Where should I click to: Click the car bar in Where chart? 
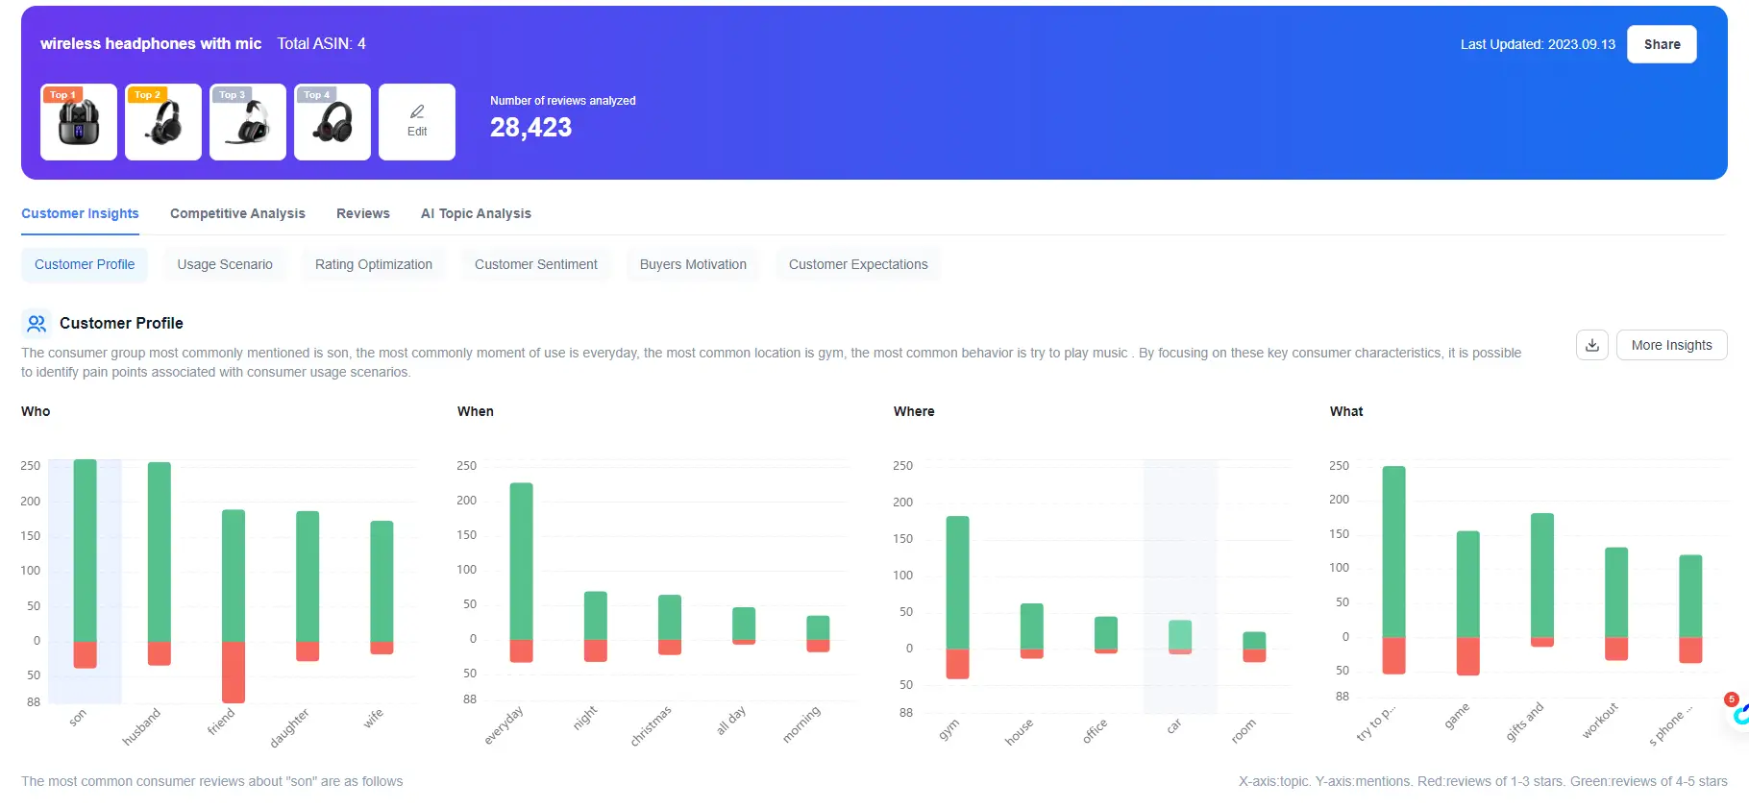pos(1180,637)
